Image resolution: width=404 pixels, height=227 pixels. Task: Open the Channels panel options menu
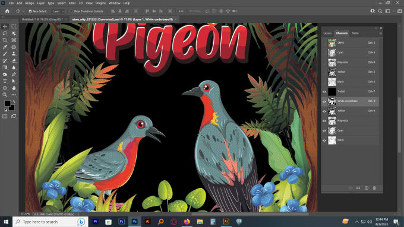[381, 33]
